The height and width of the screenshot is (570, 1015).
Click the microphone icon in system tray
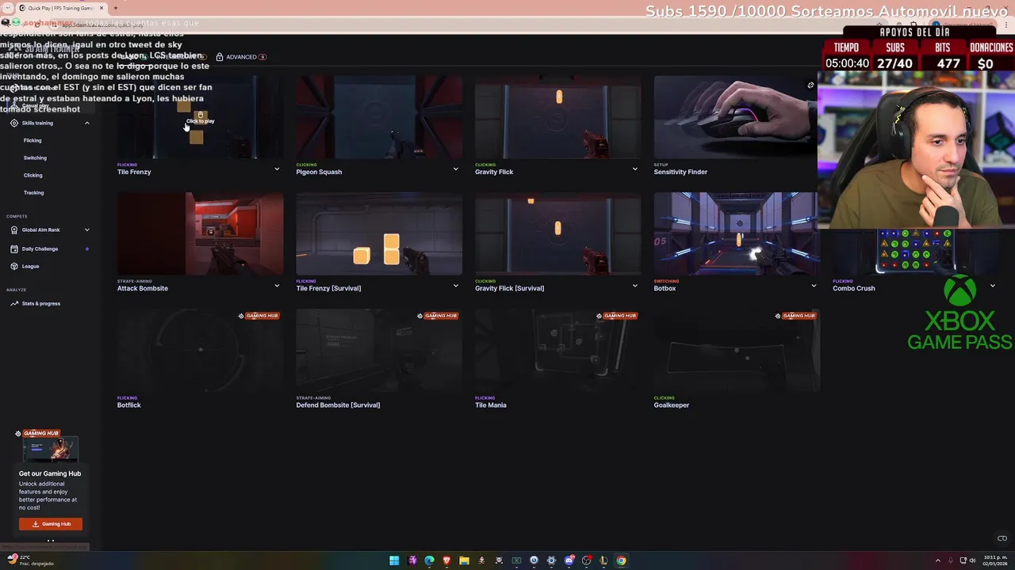coord(950,560)
